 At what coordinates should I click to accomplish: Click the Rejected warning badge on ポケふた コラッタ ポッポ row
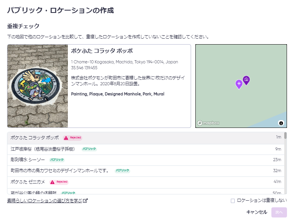[73, 138]
